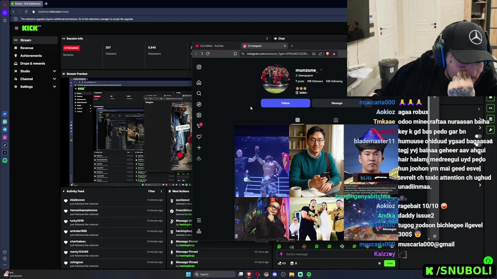The height and width of the screenshot is (279, 497).
Task: Bookmark the Instagram page
Action: click(235, 53)
